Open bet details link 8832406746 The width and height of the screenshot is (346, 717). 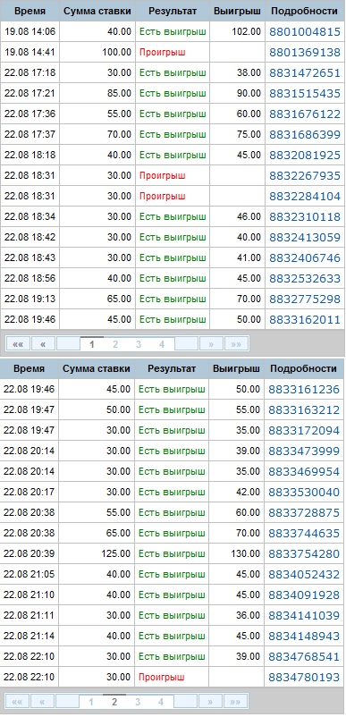(305, 257)
